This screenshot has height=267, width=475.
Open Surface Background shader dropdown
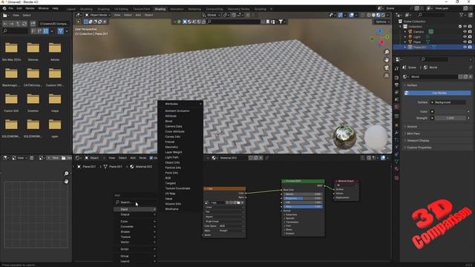point(448,102)
